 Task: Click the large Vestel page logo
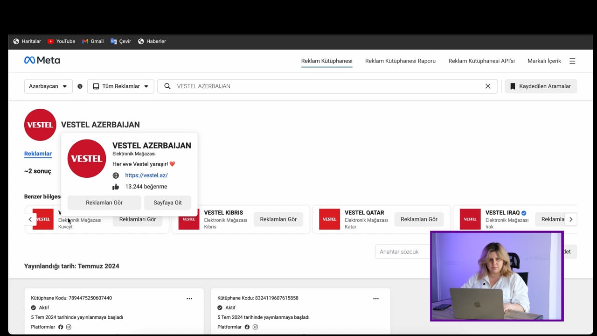[x=40, y=125]
